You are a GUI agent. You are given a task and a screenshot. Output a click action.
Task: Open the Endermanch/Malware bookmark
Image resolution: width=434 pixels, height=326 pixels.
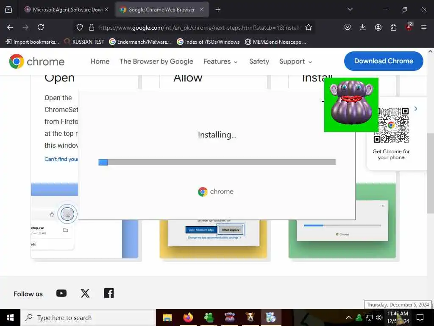tap(140, 42)
